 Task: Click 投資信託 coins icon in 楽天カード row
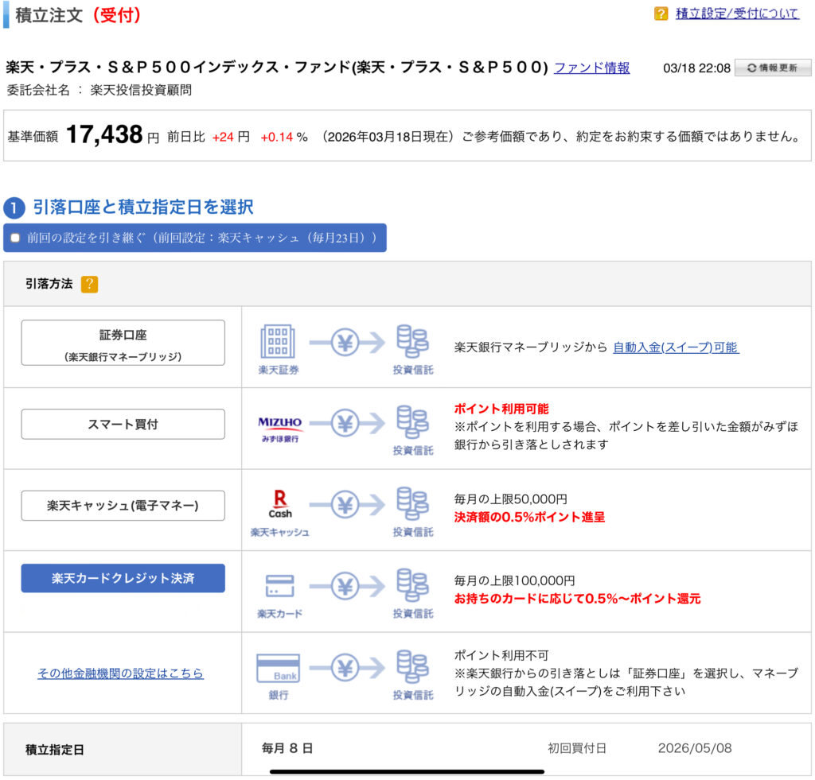point(413,585)
